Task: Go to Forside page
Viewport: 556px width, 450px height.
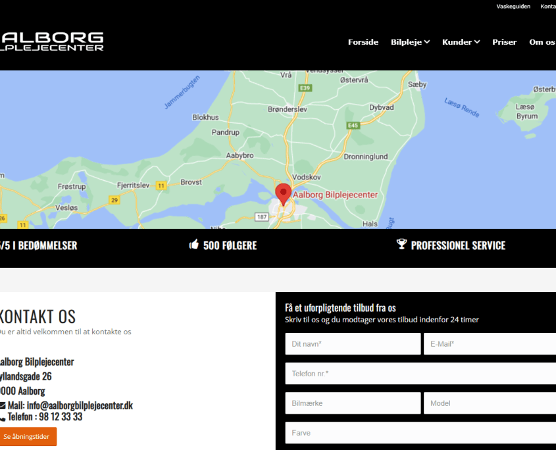Action: 363,42
